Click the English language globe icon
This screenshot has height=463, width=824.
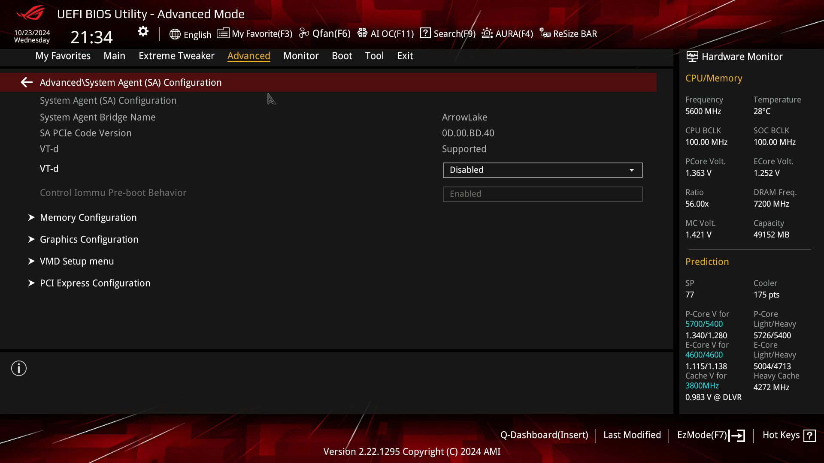pos(175,34)
